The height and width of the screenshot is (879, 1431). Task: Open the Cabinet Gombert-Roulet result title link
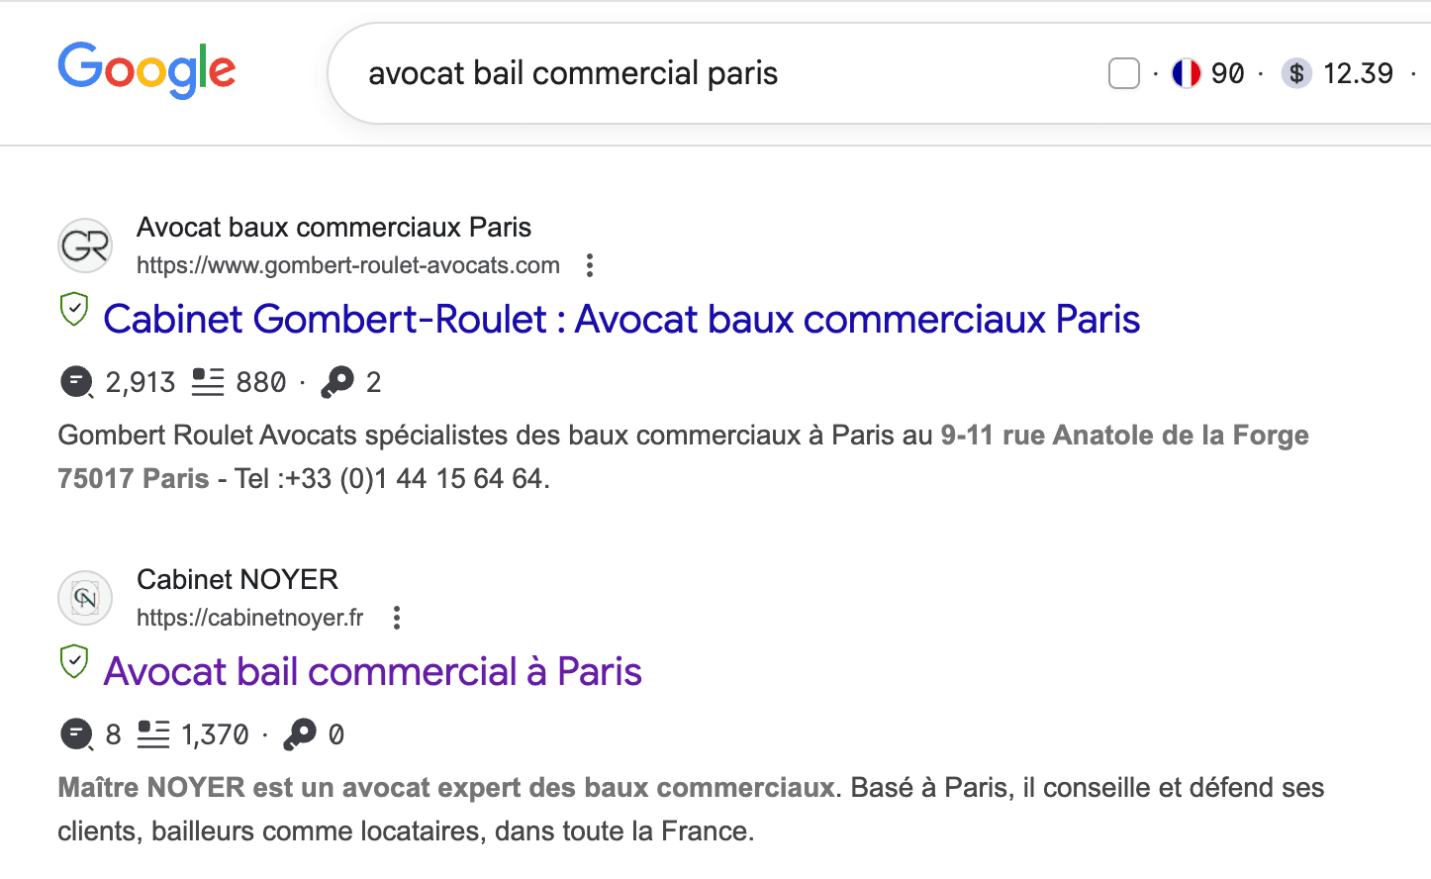point(621,319)
